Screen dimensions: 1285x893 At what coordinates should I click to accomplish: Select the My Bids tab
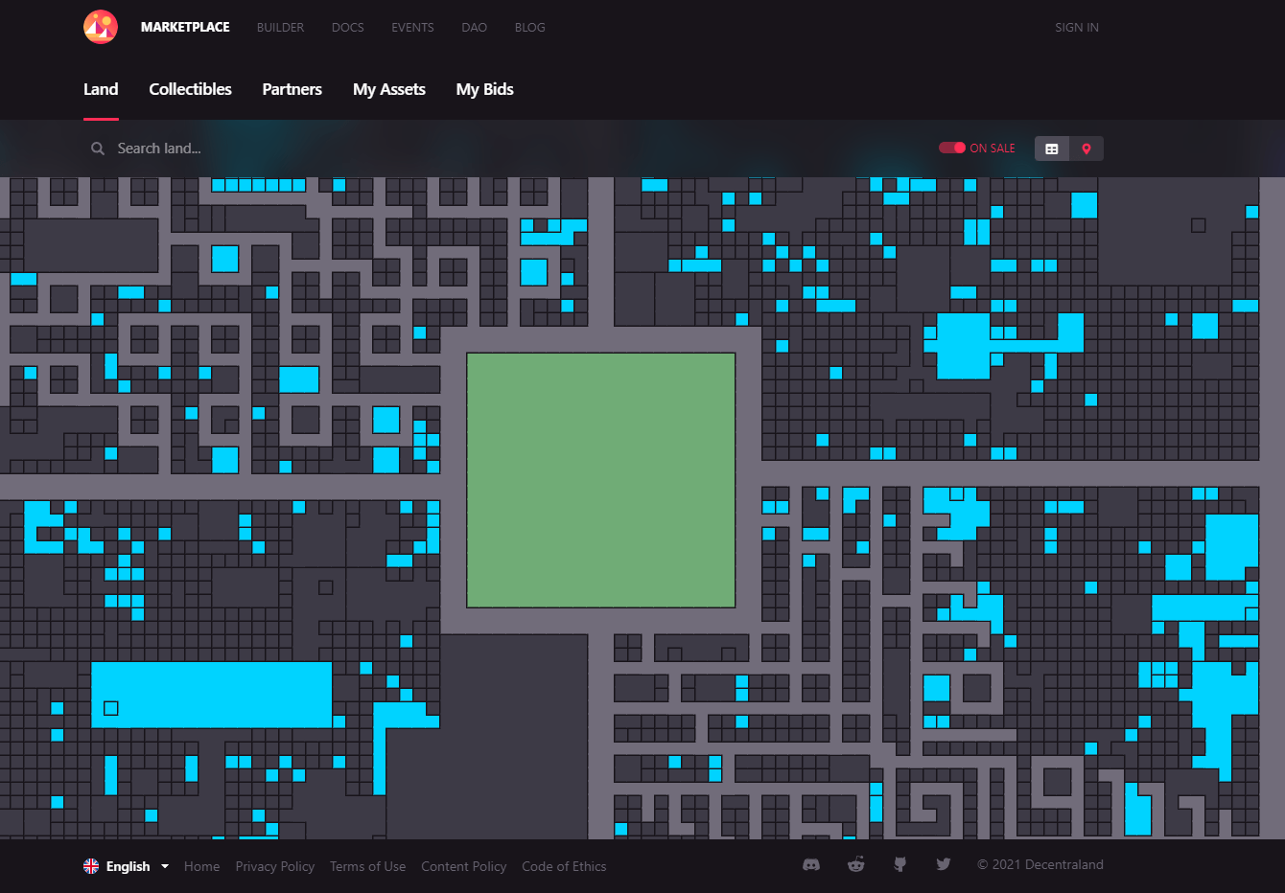(x=485, y=89)
